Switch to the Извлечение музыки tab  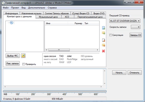(31, 13)
